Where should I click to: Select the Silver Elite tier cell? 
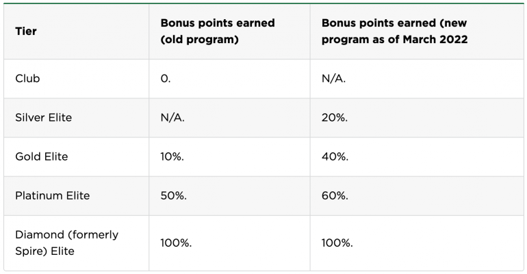click(x=43, y=118)
